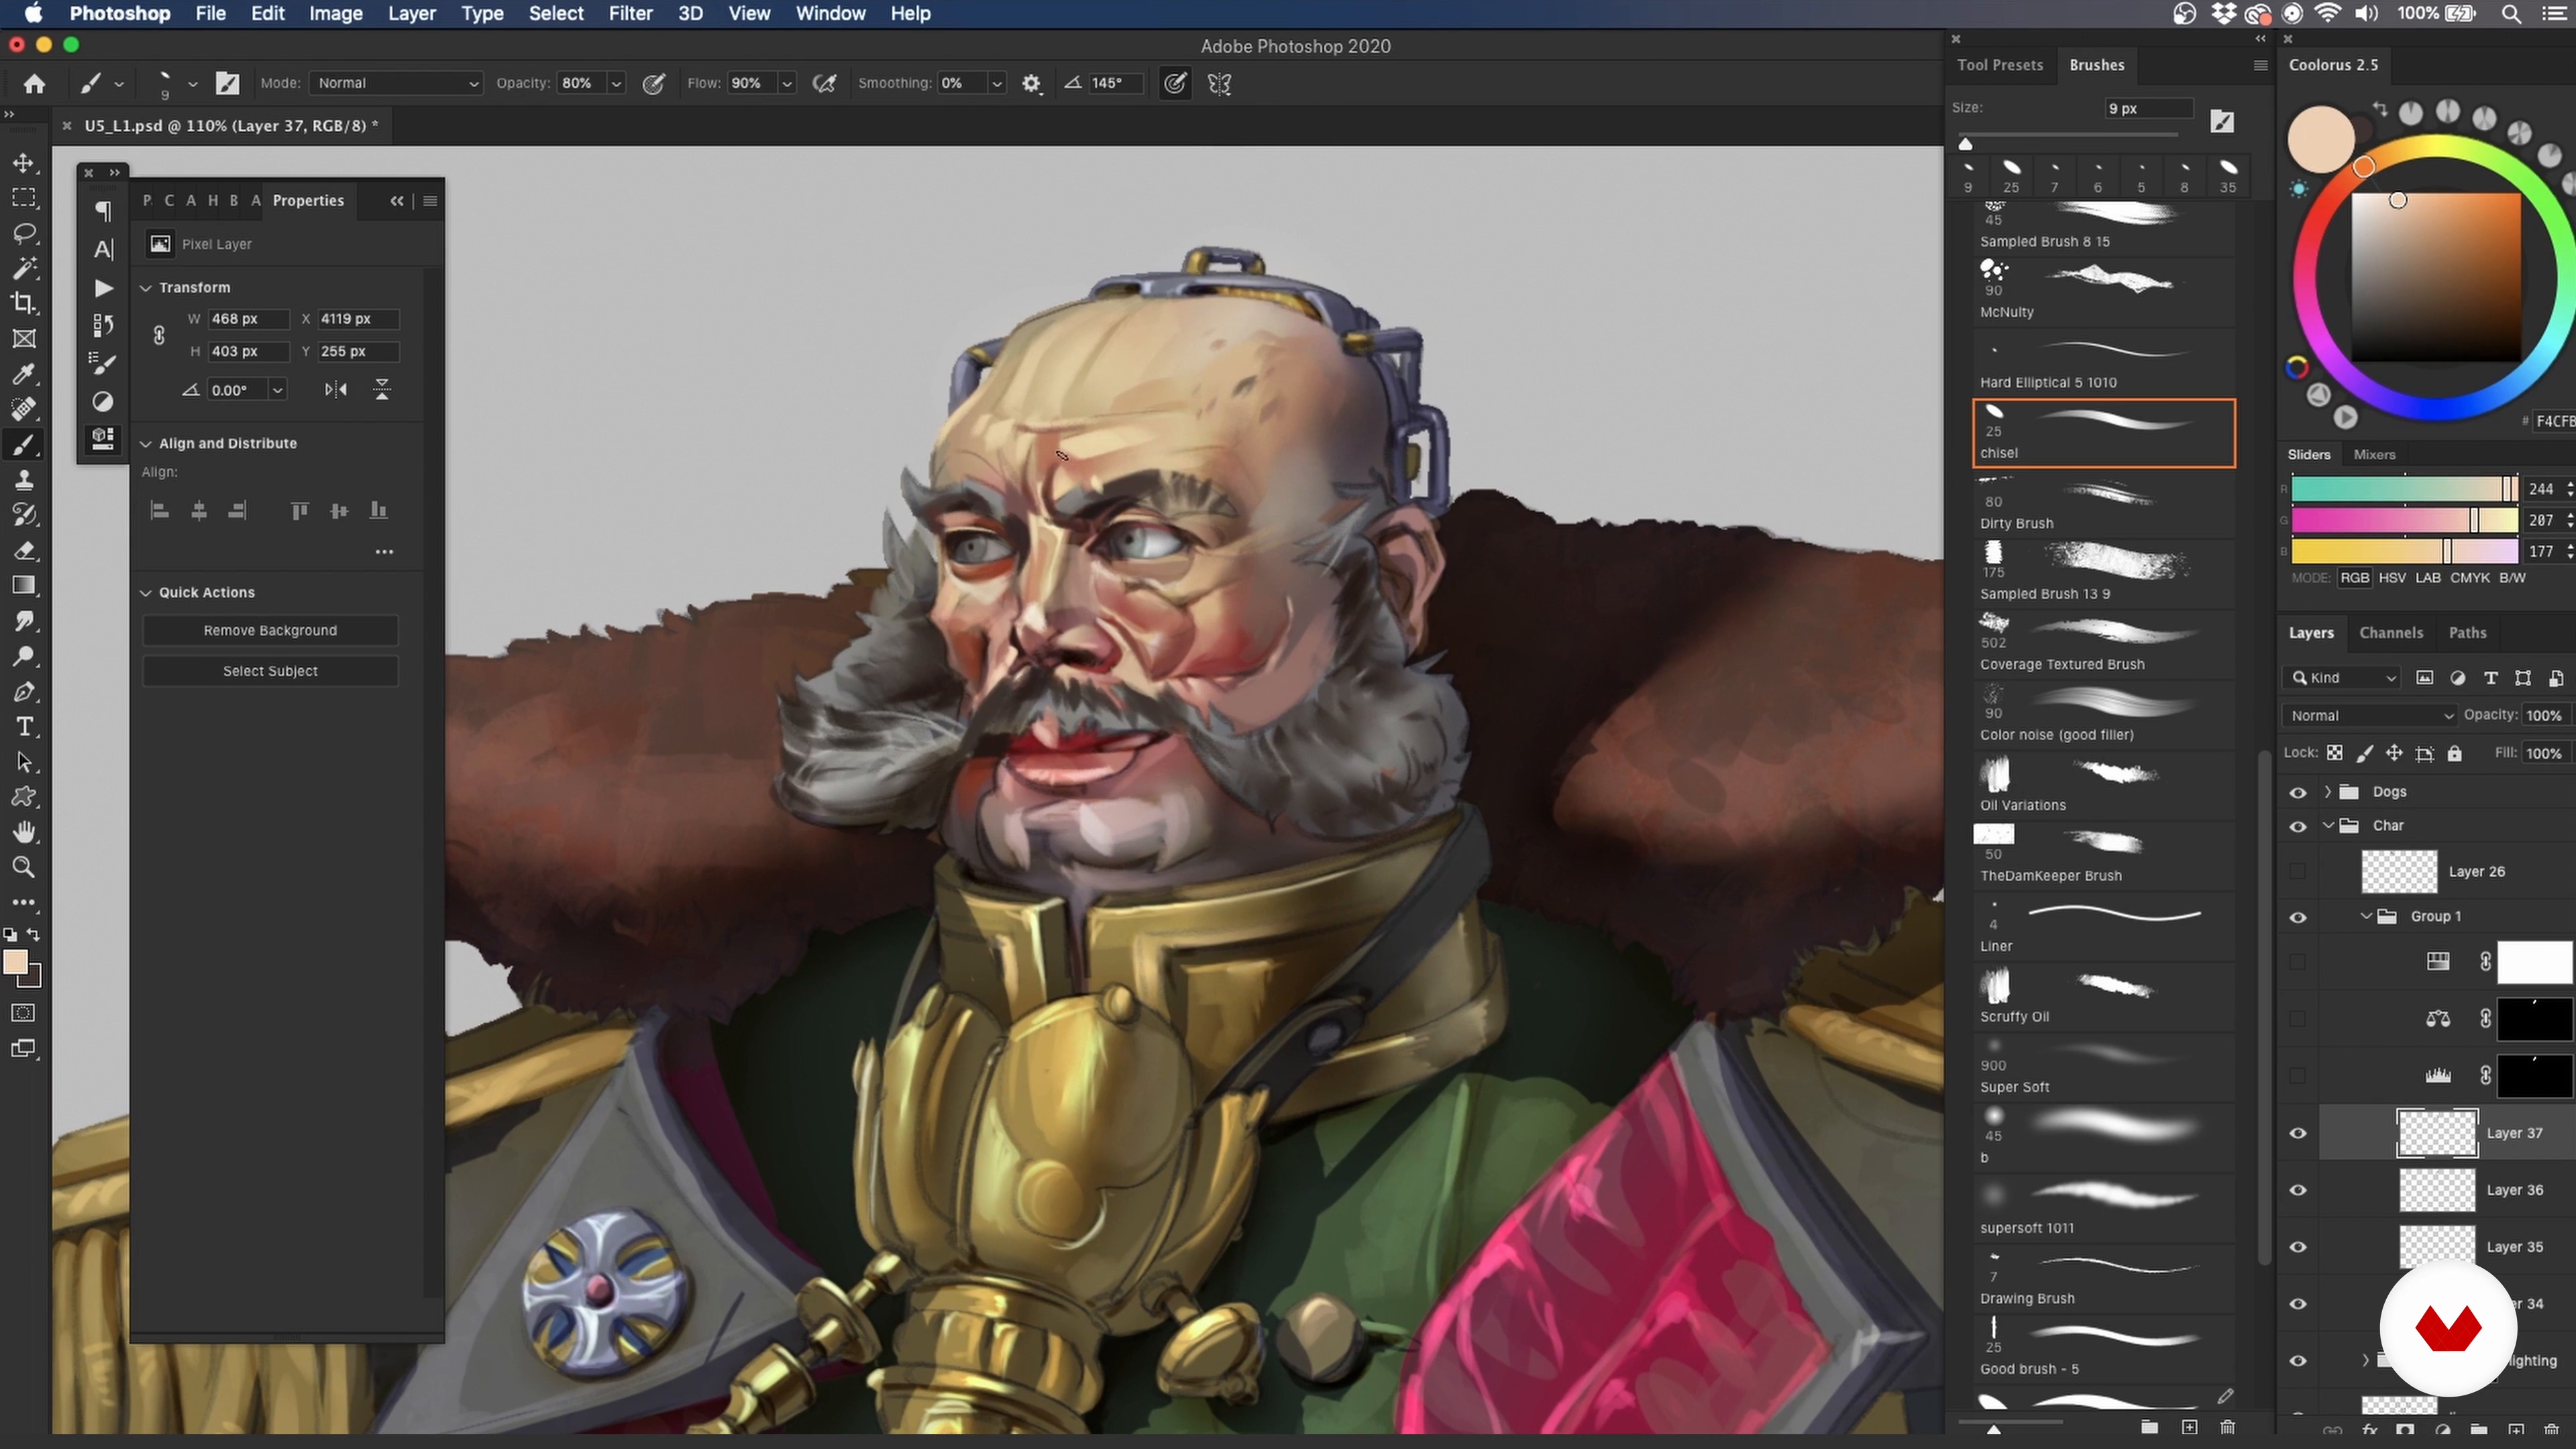Viewport: 2576px width, 1449px height.
Task: Open Smoothing 0% dropdown arrow
Action: click(997, 84)
